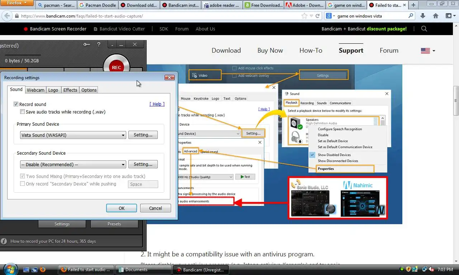Open the Vista Sound (WASAPI) primary device dropdown
Viewport: 459px width, 275px height.
73,135
